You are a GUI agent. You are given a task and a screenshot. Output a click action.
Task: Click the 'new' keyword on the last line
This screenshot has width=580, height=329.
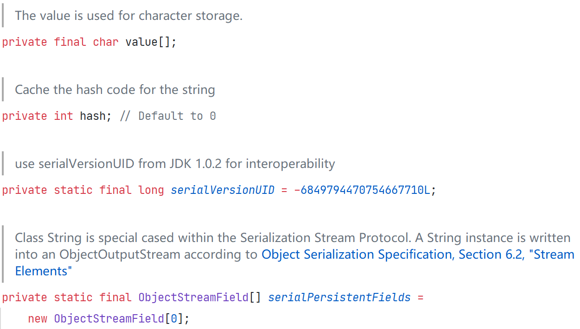tap(38, 319)
